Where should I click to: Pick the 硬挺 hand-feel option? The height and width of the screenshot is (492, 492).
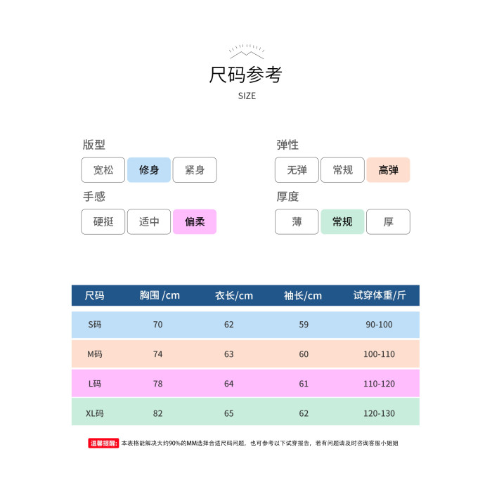(x=103, y=222)
